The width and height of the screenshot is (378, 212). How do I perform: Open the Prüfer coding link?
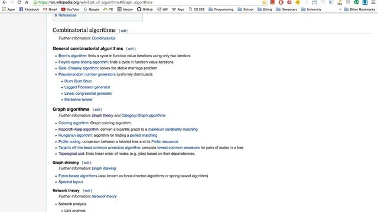click(x=70, y=141)
